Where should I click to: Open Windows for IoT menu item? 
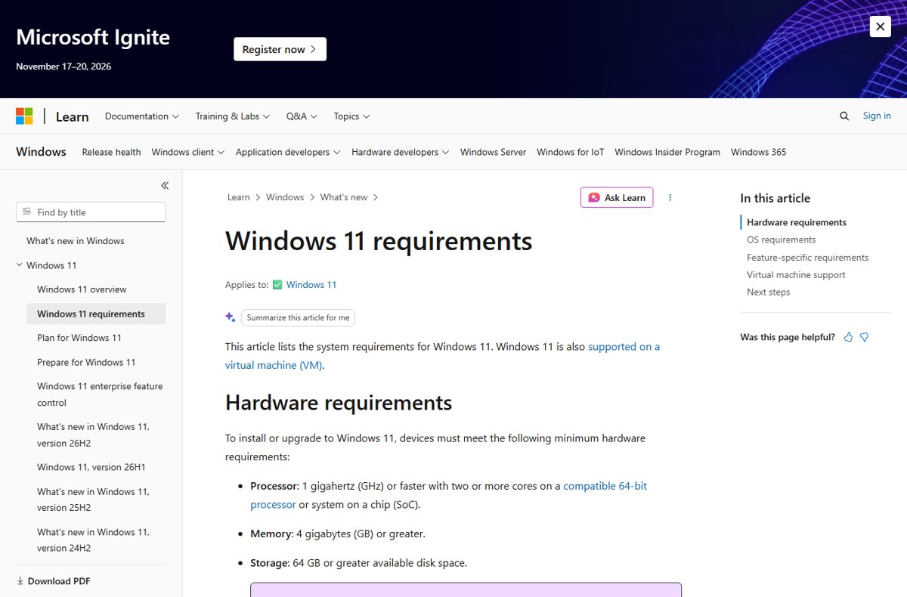[x=570, y=152]
